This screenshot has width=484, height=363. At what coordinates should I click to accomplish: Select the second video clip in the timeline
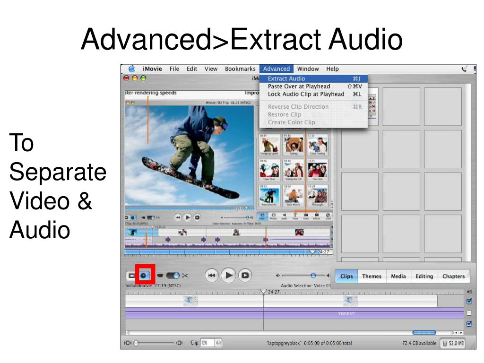(x=350, y=301)
